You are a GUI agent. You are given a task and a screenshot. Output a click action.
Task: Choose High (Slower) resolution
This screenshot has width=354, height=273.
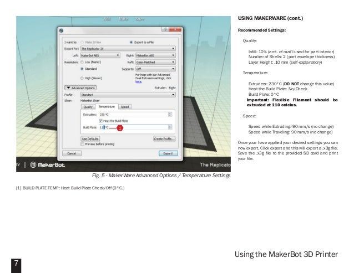point(82,78)
